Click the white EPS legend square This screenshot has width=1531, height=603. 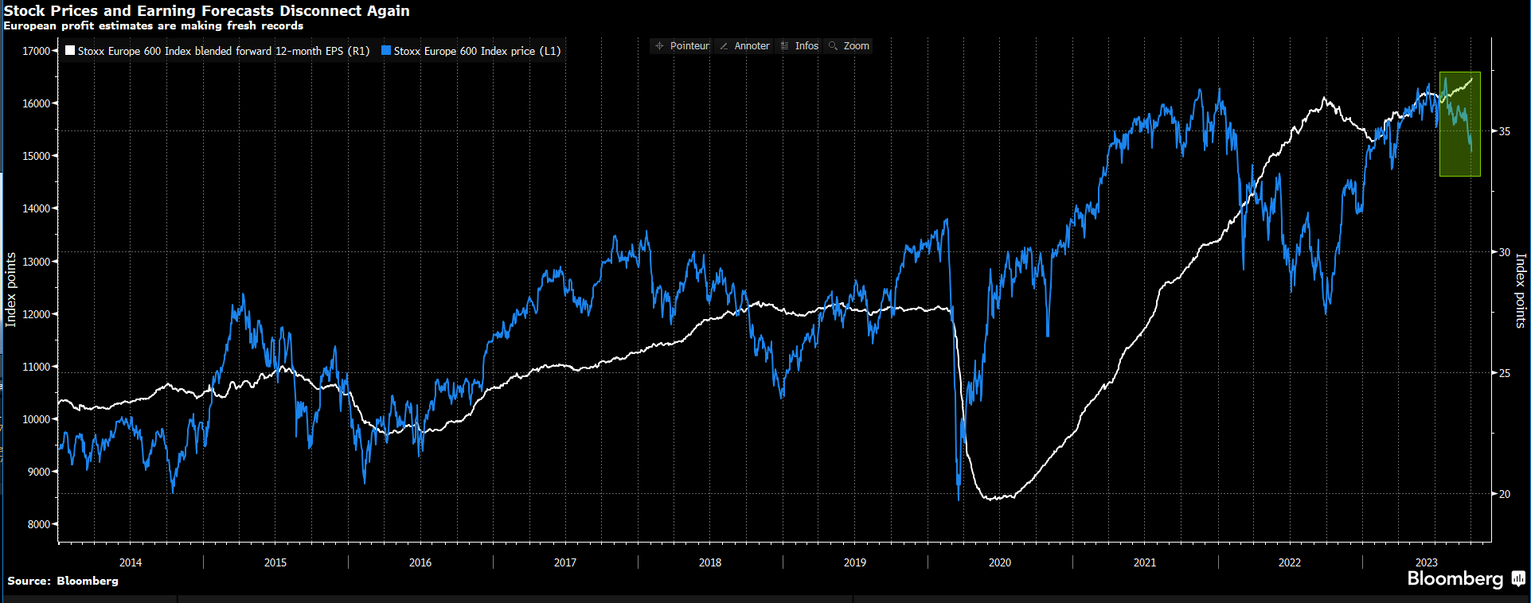coord(70,51)
